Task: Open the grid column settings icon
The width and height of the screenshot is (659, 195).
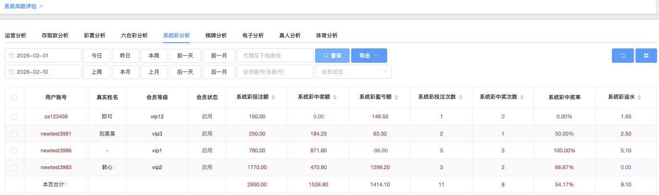Action: pos(646,56)
